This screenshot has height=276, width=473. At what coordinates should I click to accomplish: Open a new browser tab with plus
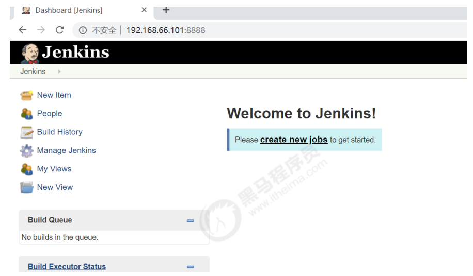(166, 10)
